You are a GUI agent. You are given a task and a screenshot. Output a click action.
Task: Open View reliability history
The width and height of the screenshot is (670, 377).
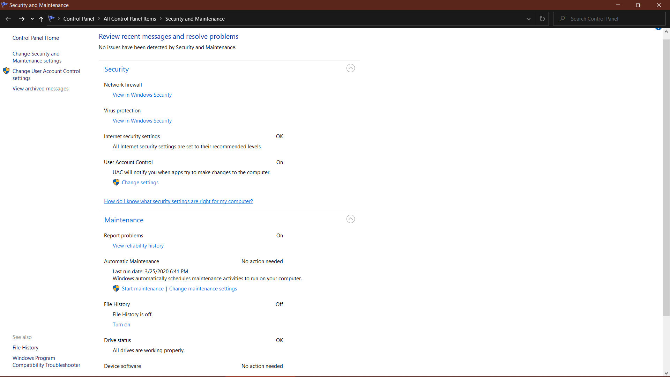tap(138, 246)
